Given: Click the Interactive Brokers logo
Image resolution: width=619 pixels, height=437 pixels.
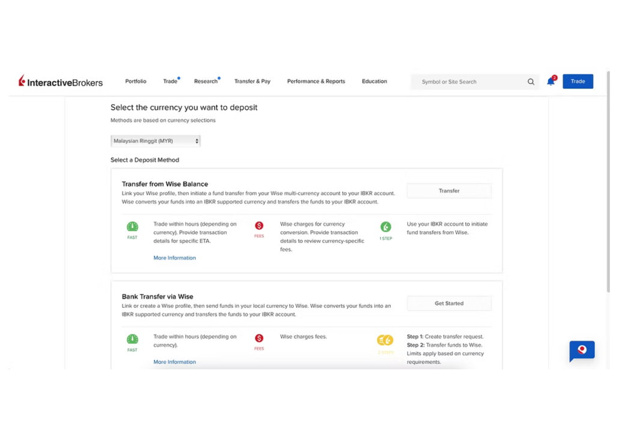Looking at the screenshot, I should (61, 81).
